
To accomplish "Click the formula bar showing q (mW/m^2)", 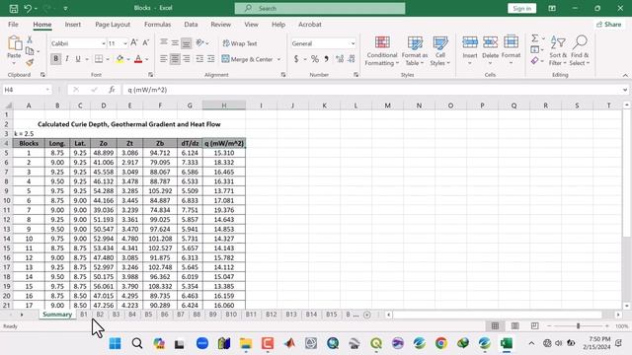I will (373, 90).
